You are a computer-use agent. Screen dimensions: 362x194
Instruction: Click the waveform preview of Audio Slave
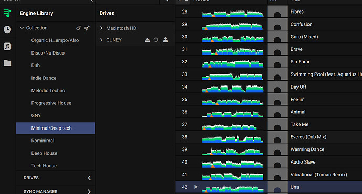[233, 164]
